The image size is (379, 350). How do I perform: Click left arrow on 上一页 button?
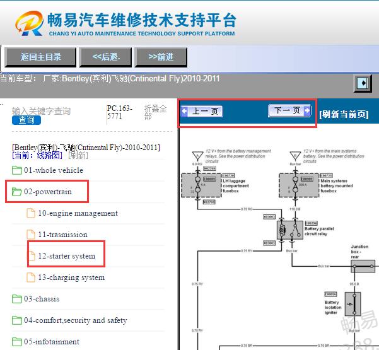184,111
